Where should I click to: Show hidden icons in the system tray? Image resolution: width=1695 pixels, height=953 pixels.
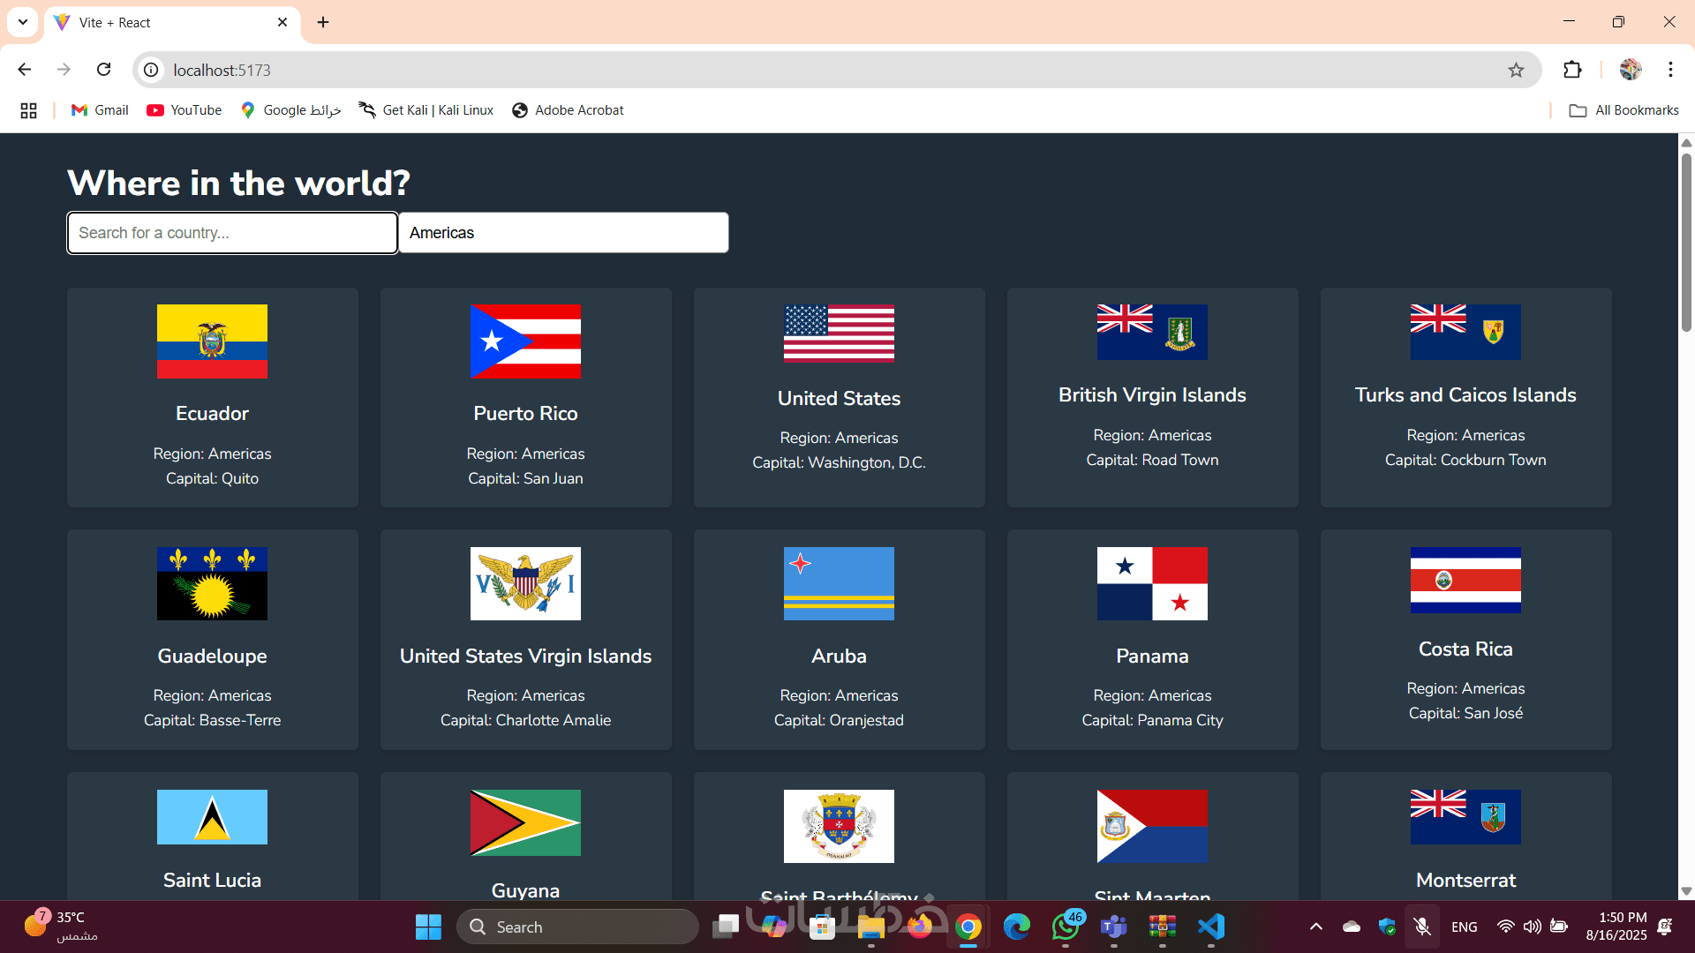(x=1315, y=927)
